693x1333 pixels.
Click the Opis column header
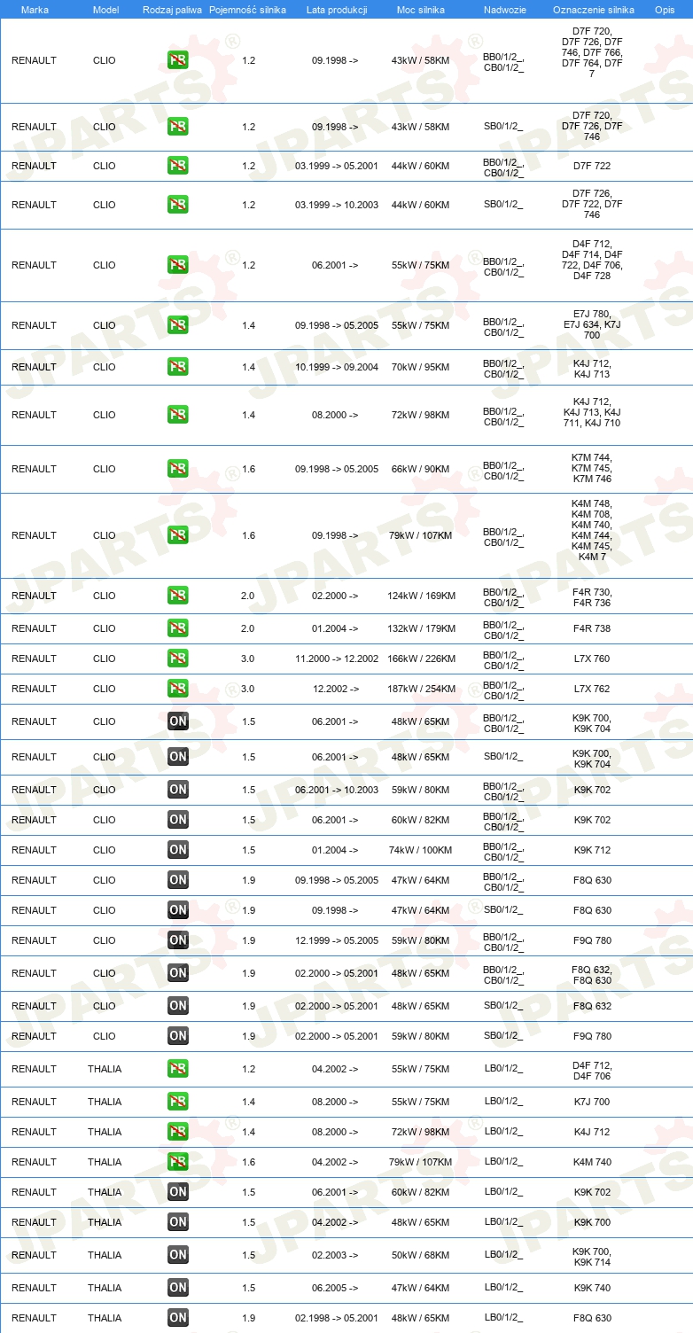665,10
